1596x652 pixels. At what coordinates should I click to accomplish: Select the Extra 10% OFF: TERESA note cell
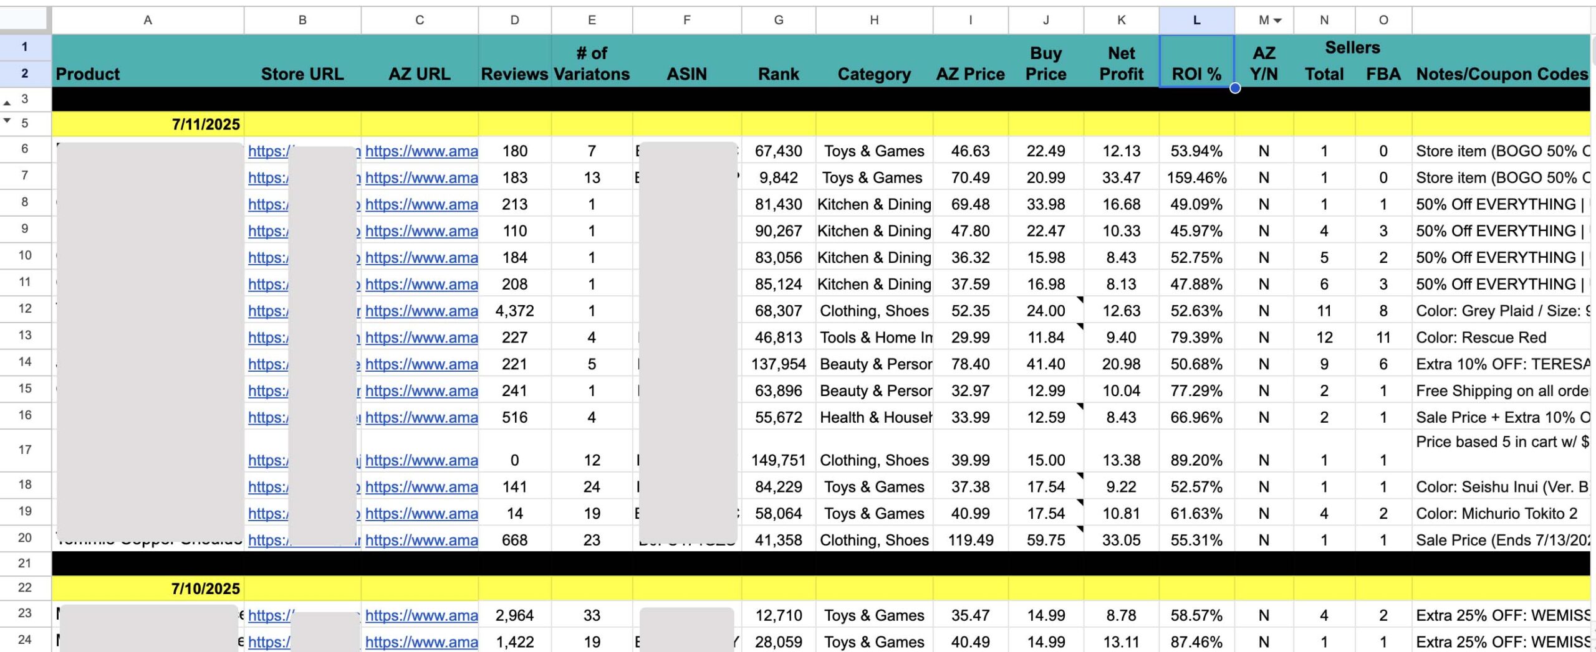pyautogui.click(x=1501, y=364)
